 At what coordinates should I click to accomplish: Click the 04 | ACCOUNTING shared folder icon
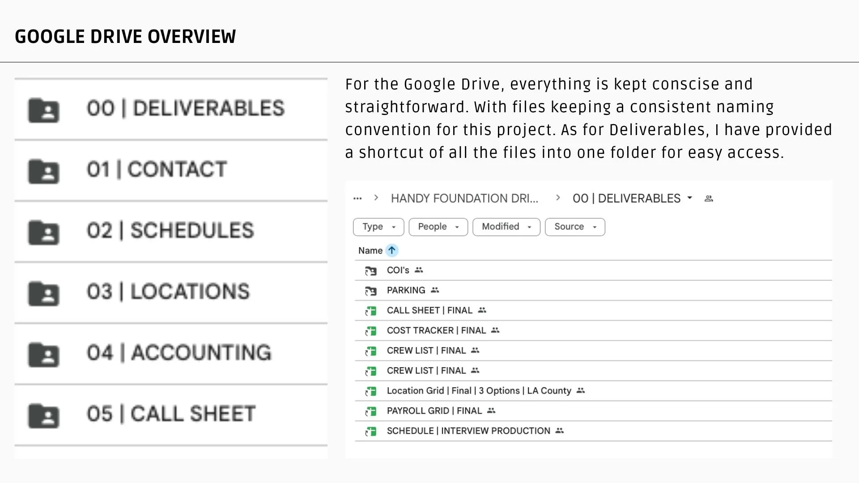(43, 355)
